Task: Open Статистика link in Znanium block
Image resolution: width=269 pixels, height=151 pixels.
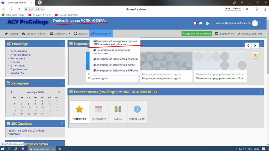Action: (13, 134)
